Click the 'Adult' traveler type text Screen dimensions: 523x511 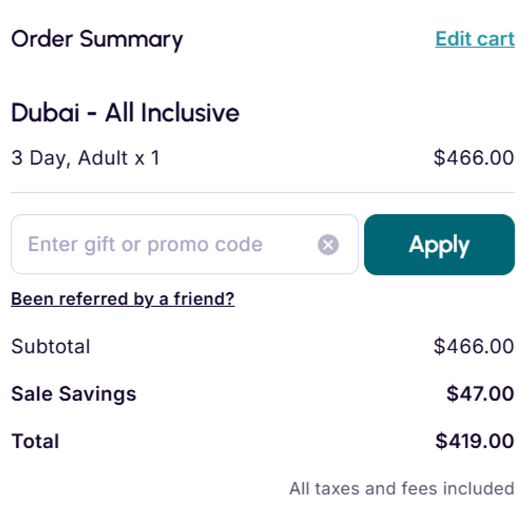coord(103,158)
